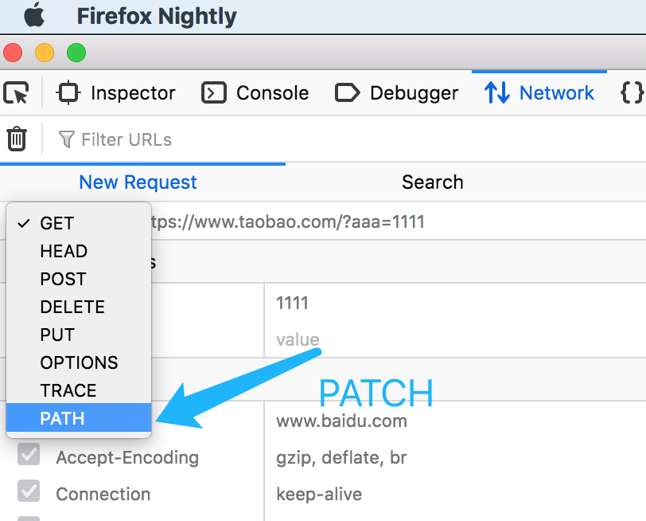Close window with the red button
Image resolution: width=646 pixels, height=521 pixels.
click(x=13, y=53)
